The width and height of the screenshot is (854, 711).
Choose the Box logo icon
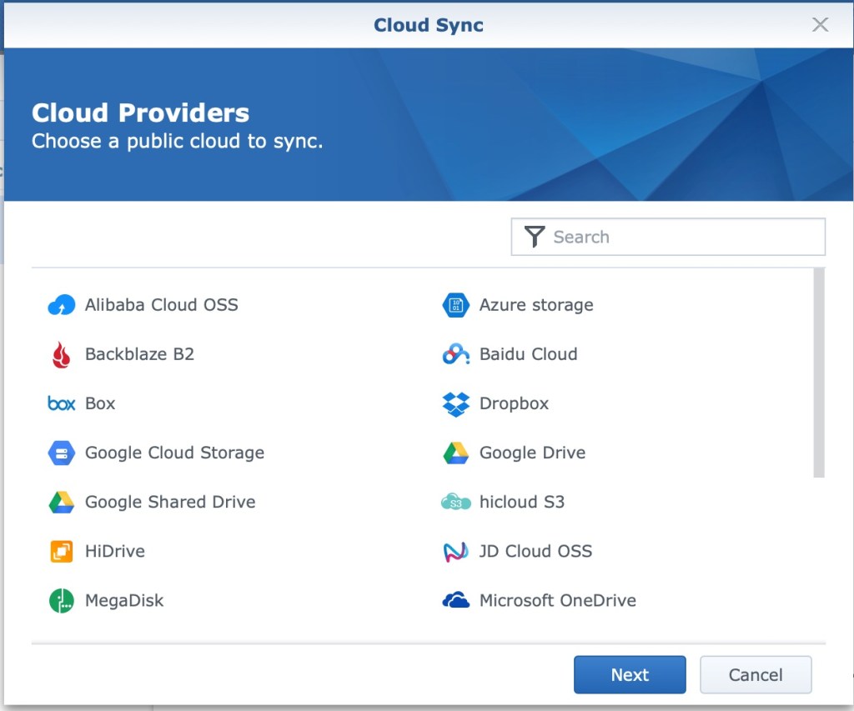point(62,403)
